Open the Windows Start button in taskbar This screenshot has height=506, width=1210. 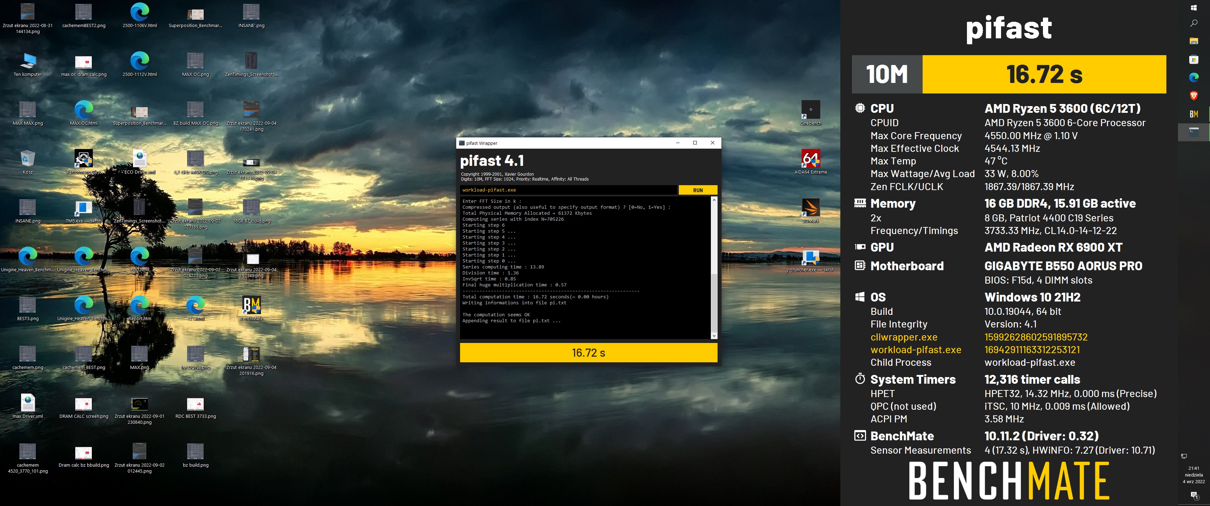pyautogui.click(x=1193, y=7)
